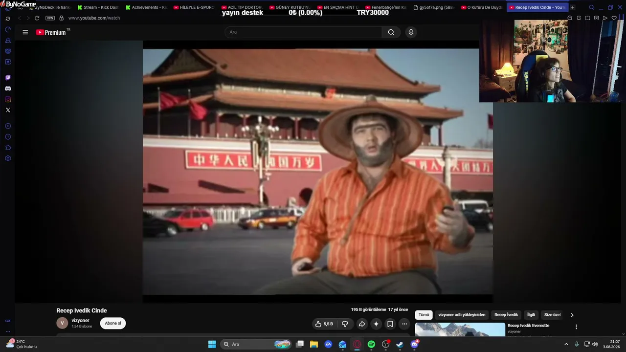
Task: Switch to the HİLEYLE E-SPORCU tab
Action: click(194, 7)
